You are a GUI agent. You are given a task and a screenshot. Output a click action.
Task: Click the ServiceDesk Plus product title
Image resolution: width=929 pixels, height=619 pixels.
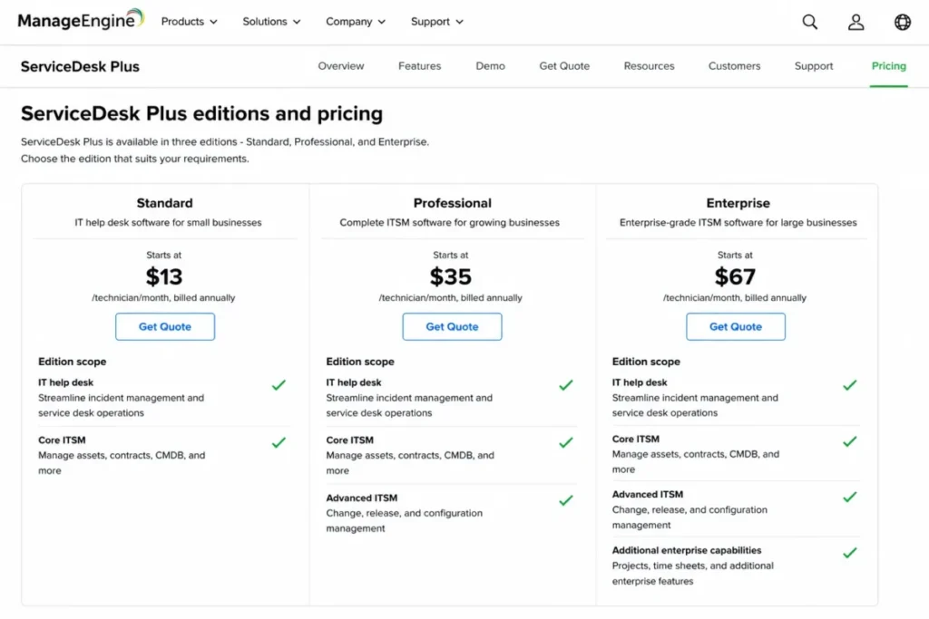tap(80, 66)
